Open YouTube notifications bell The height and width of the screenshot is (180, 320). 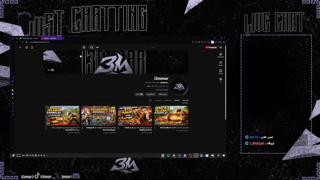[26, 47]
